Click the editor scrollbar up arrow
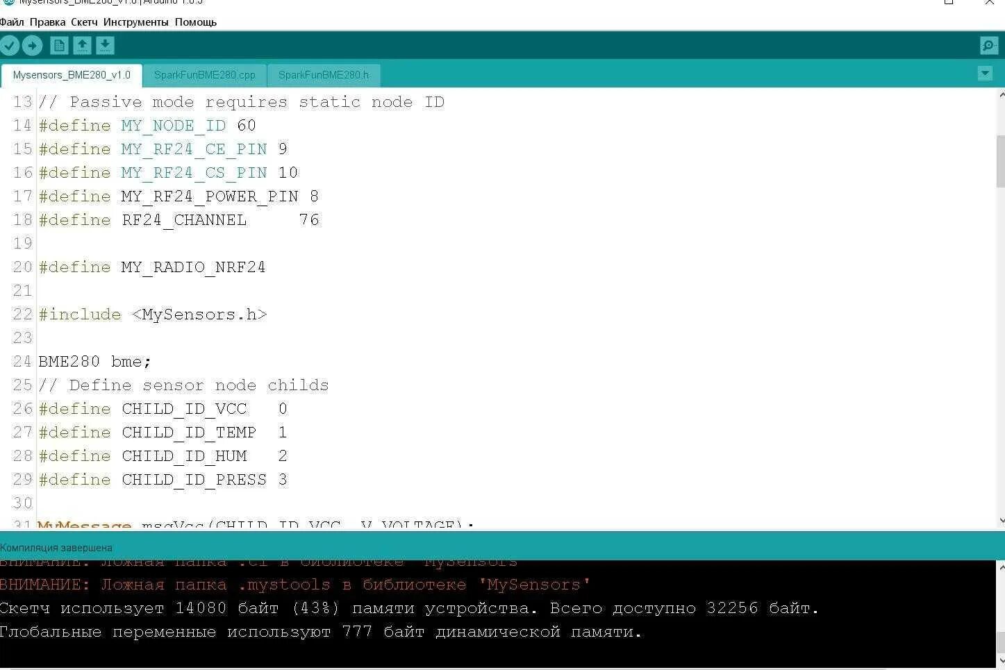The image size is (1005, 670). click(x=1001, y=94)
